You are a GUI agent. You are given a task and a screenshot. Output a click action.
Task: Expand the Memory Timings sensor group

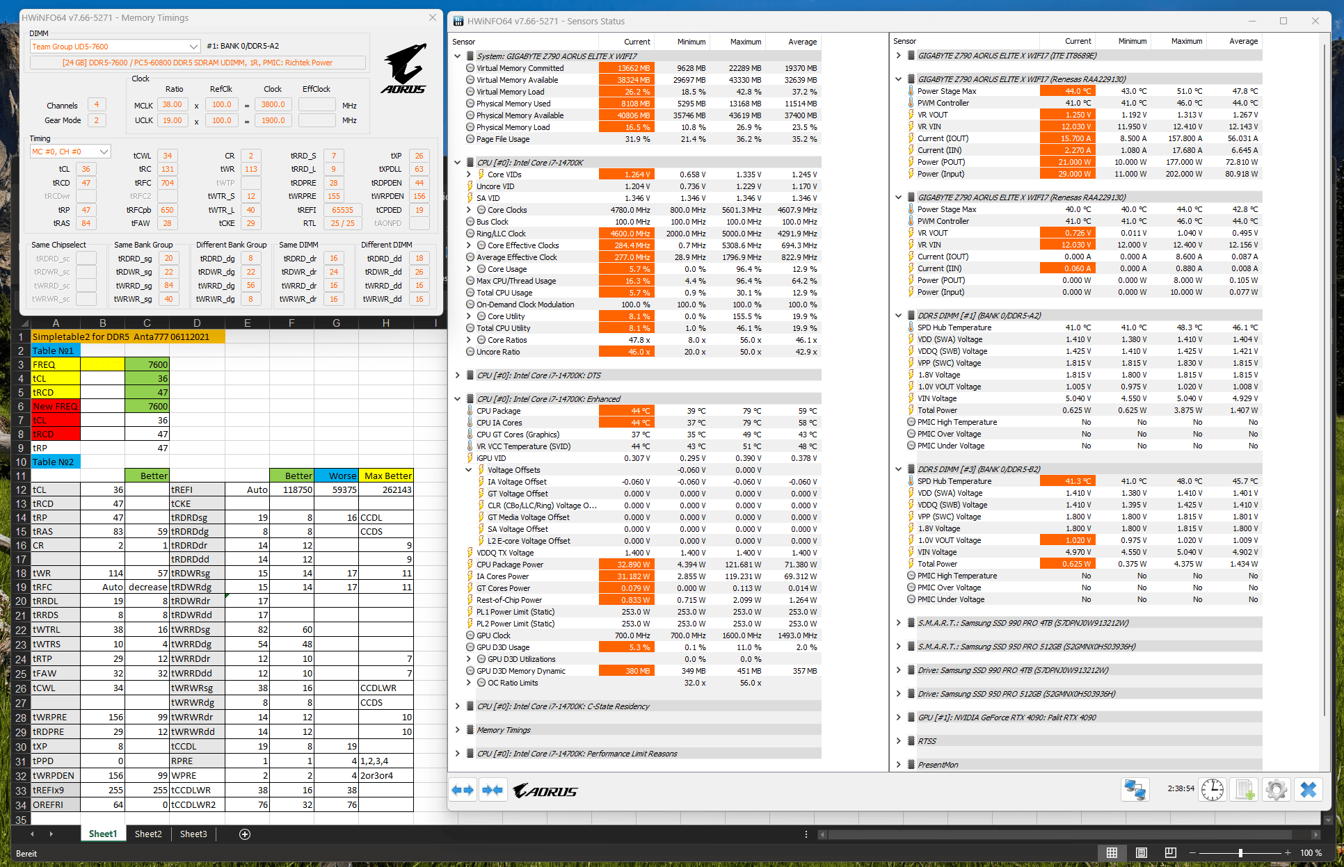(x=457, y=730)
